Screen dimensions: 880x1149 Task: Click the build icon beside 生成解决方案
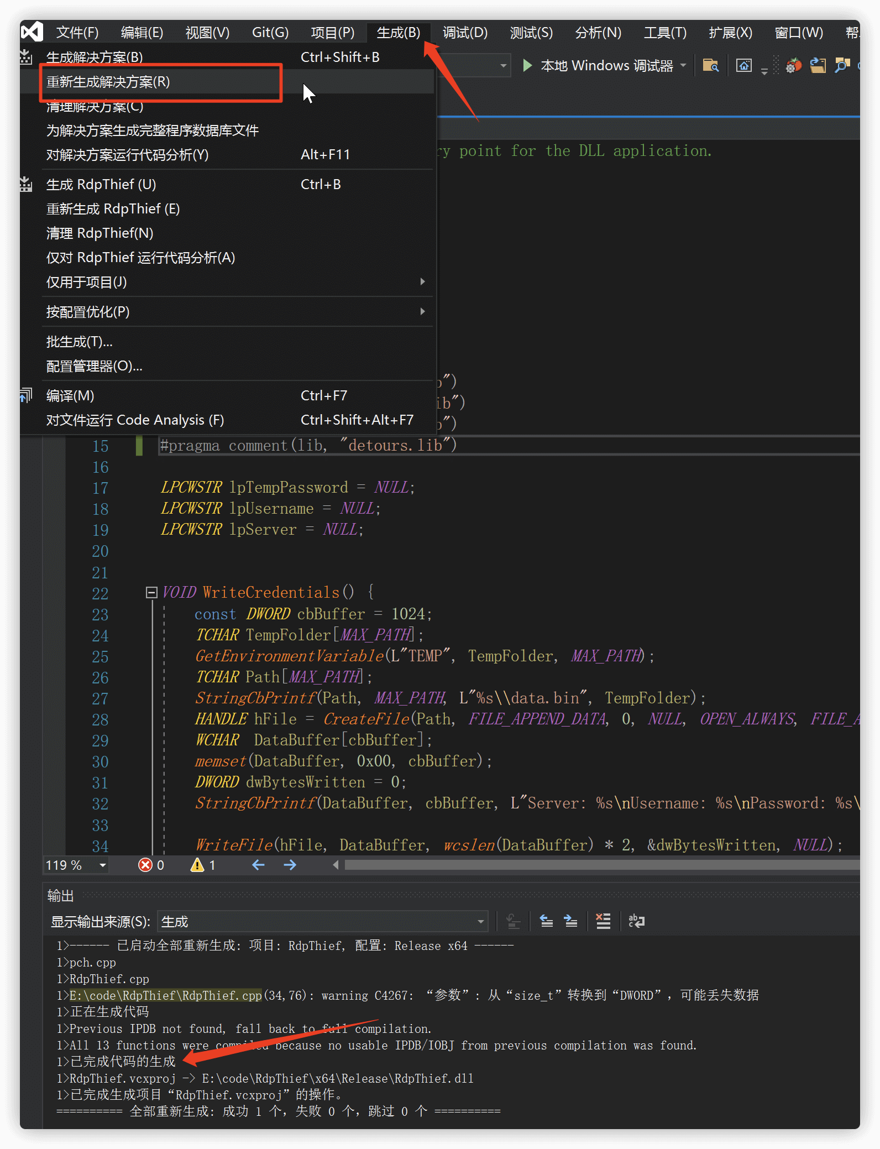point(26,56)
